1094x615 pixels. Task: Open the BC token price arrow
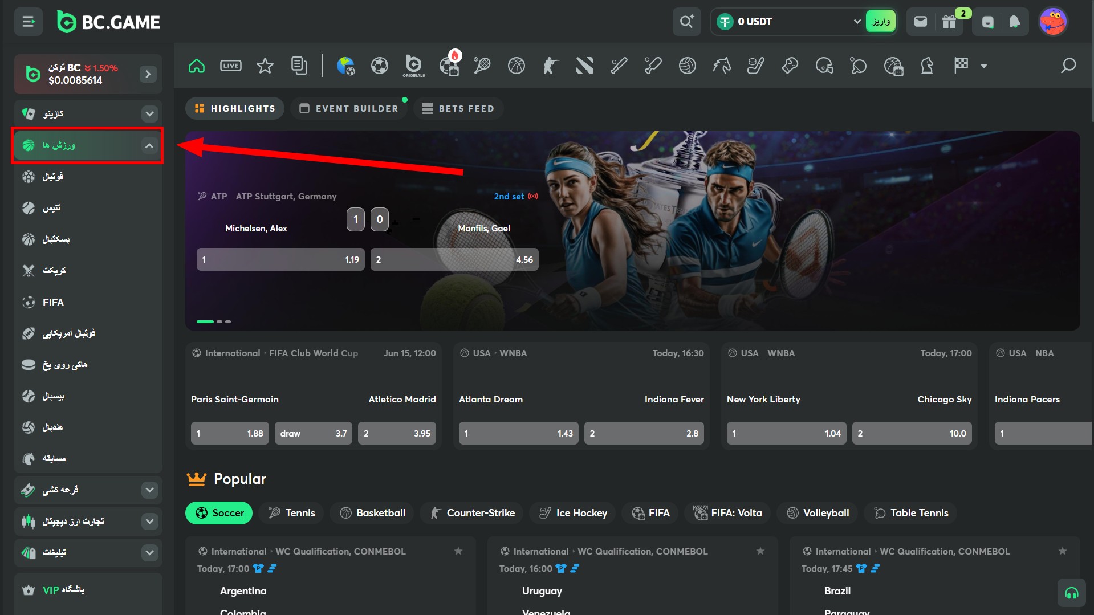(148, 74)
